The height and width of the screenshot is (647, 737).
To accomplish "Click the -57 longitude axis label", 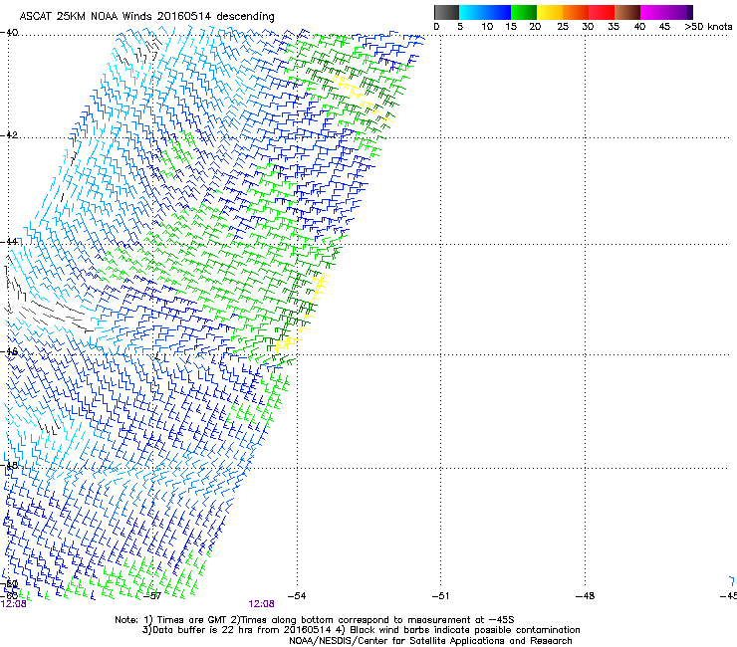I will click(151, 596).
